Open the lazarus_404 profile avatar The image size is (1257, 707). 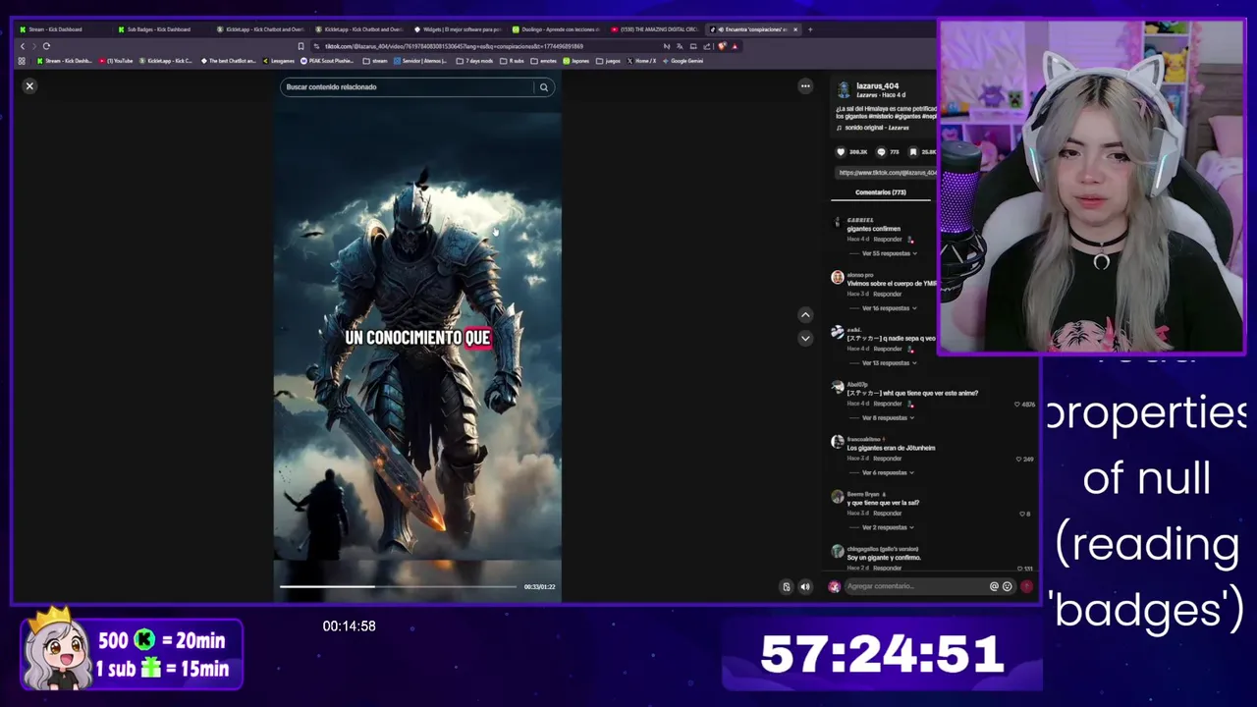click(843, 89)
